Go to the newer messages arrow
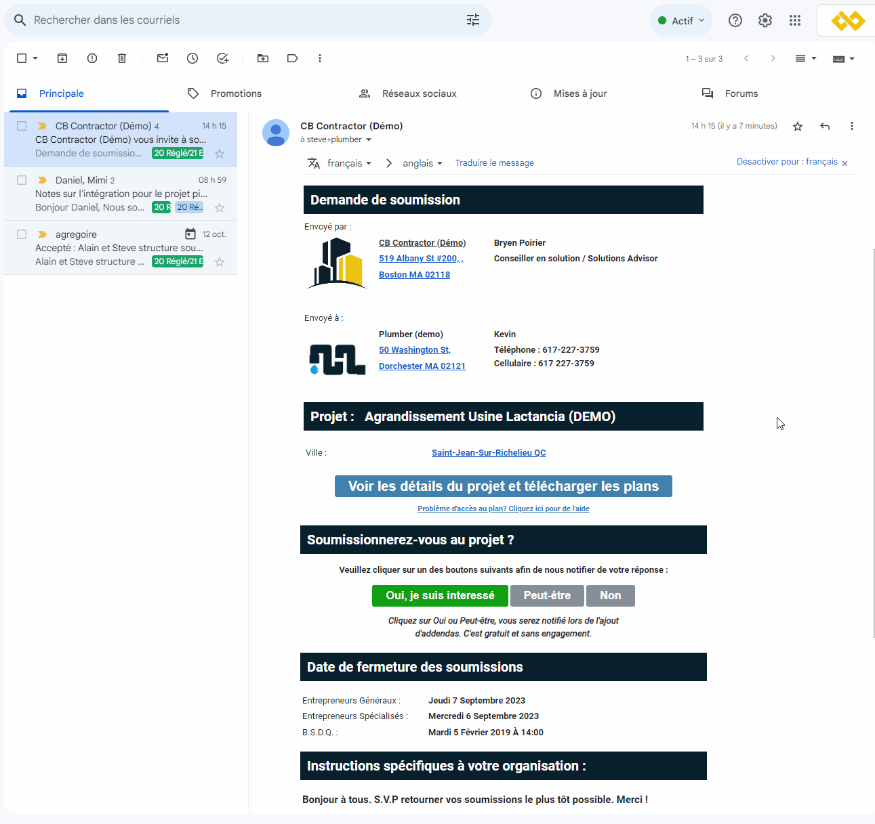The width and height of the screenshot is (875, 824). point(746,58)
